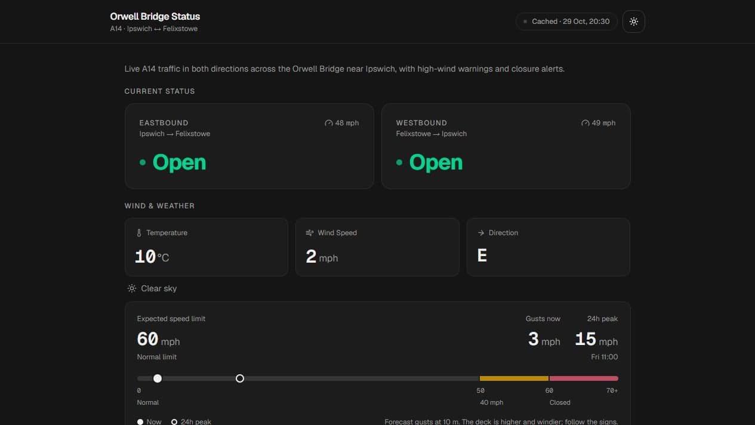Click the Wind Speed card label
755x425 pixels.
click(x=337, y=233)
